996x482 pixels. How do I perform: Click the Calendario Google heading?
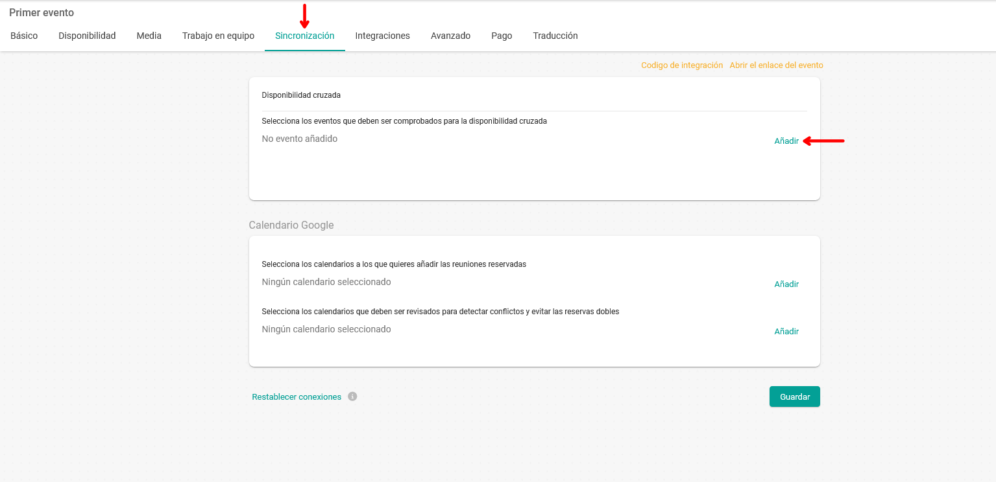291,225
